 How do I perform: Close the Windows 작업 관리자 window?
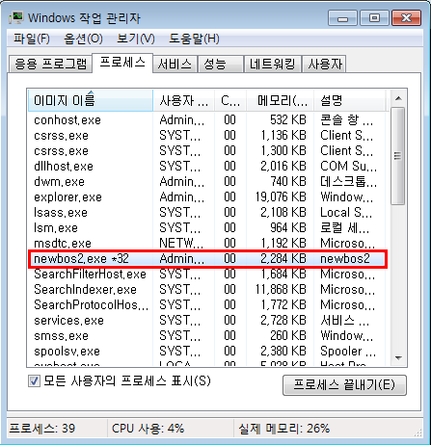point(406,18)
